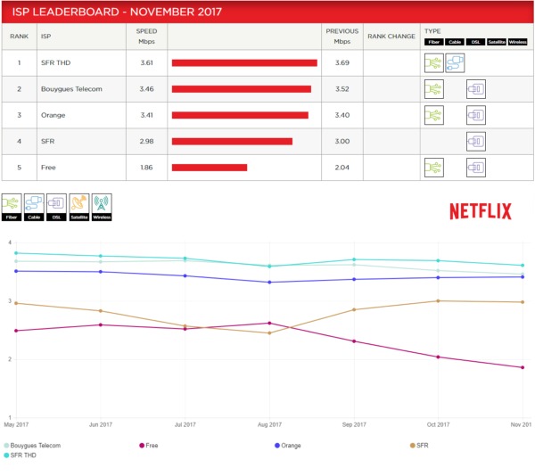Click the RANK CHANGE column header
The image size is (535, 476).
coord(391,37)
